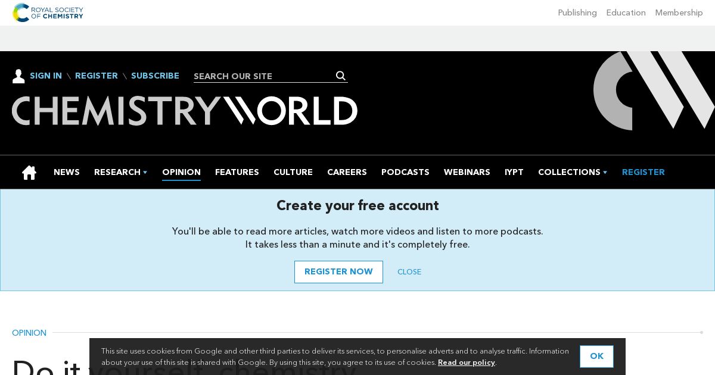Viewport: 715px width, 375px height.
Task: Open the Read our policy link
Action: tap(467, 362)
